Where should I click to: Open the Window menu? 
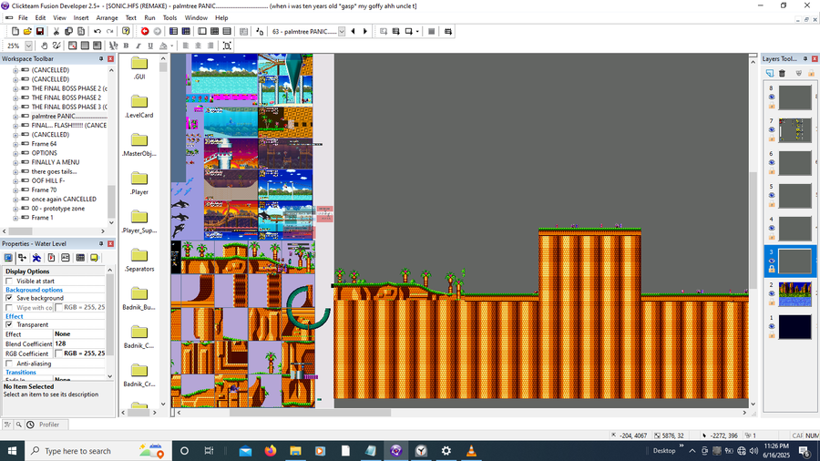click(x=196, y=18)
